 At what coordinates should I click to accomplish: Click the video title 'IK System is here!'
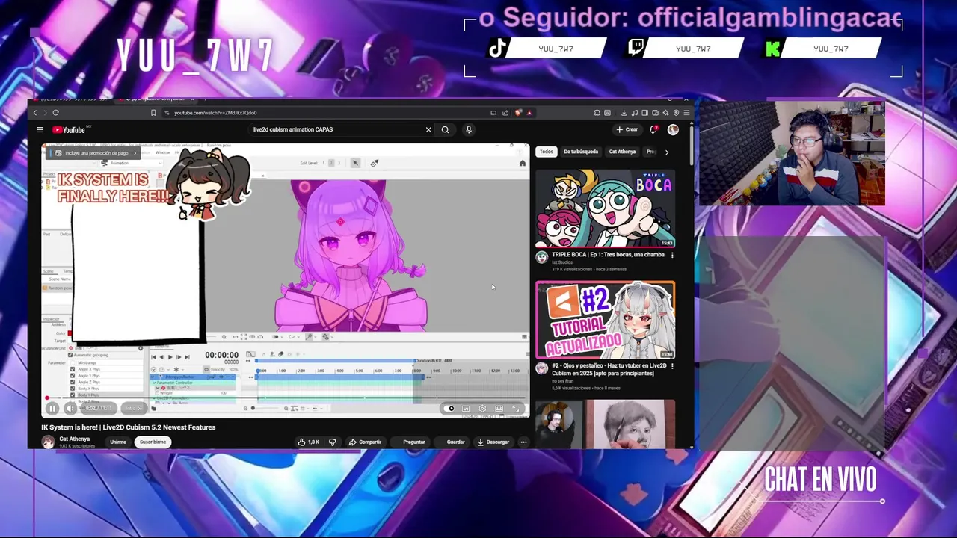pyautogui.click(x=128, y=427)
